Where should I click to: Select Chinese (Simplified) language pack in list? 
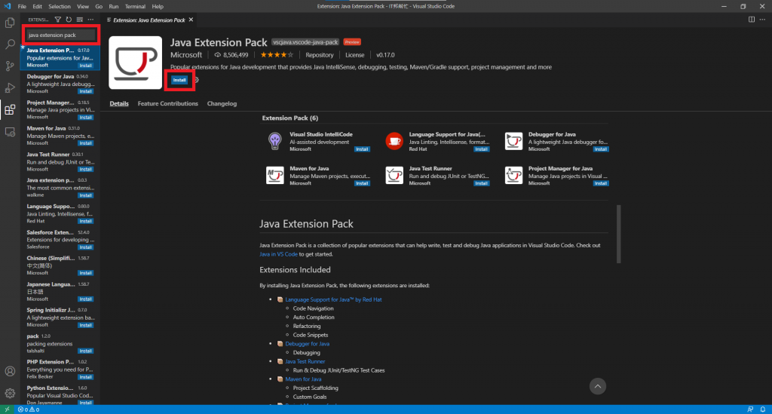(x=60, y=265)
